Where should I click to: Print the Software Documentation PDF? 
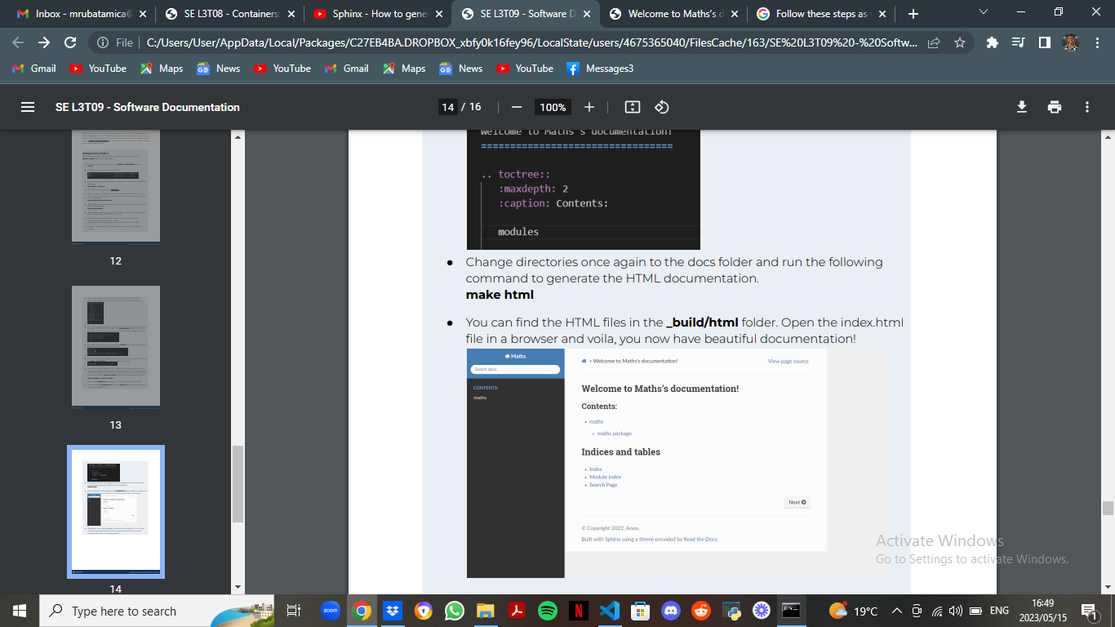[x=1054, y=106]
